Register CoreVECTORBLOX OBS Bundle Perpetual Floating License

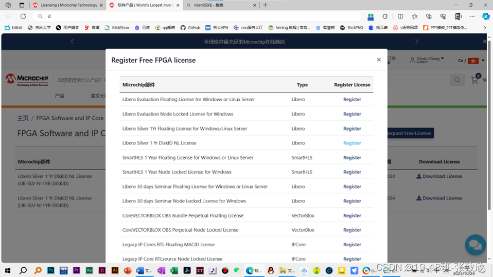pos(352,215)
